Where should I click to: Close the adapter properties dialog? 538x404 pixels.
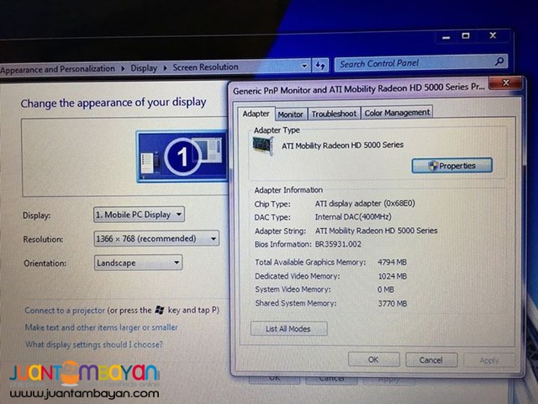pos(506,82)
